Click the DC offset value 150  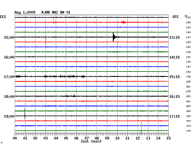pyautogui.click(x=188, y=47)
